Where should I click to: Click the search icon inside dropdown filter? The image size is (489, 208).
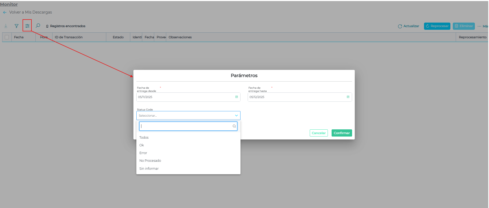tap(234, 126)
